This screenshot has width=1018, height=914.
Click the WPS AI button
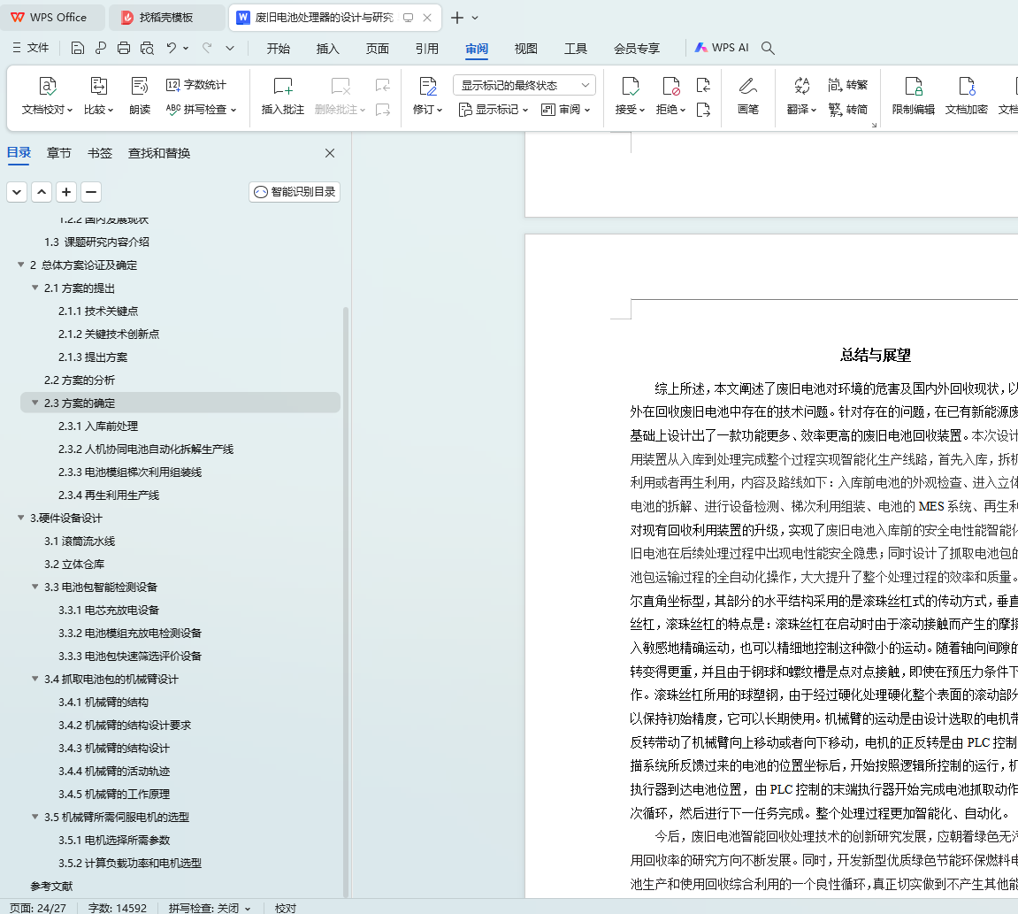click(x=722, y=48)
